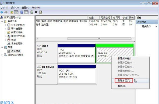Toggle the show/hide console tree icon
The width and height of the screenshot is (159, 104).
16,12
